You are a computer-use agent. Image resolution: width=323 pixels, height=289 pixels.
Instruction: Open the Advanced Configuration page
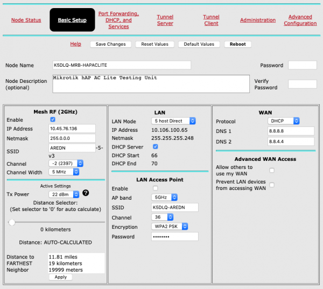(x=300, y=20)
